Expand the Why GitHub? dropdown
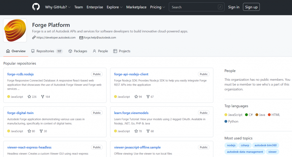This screenshot has width=292, height=157. [58, 7]
